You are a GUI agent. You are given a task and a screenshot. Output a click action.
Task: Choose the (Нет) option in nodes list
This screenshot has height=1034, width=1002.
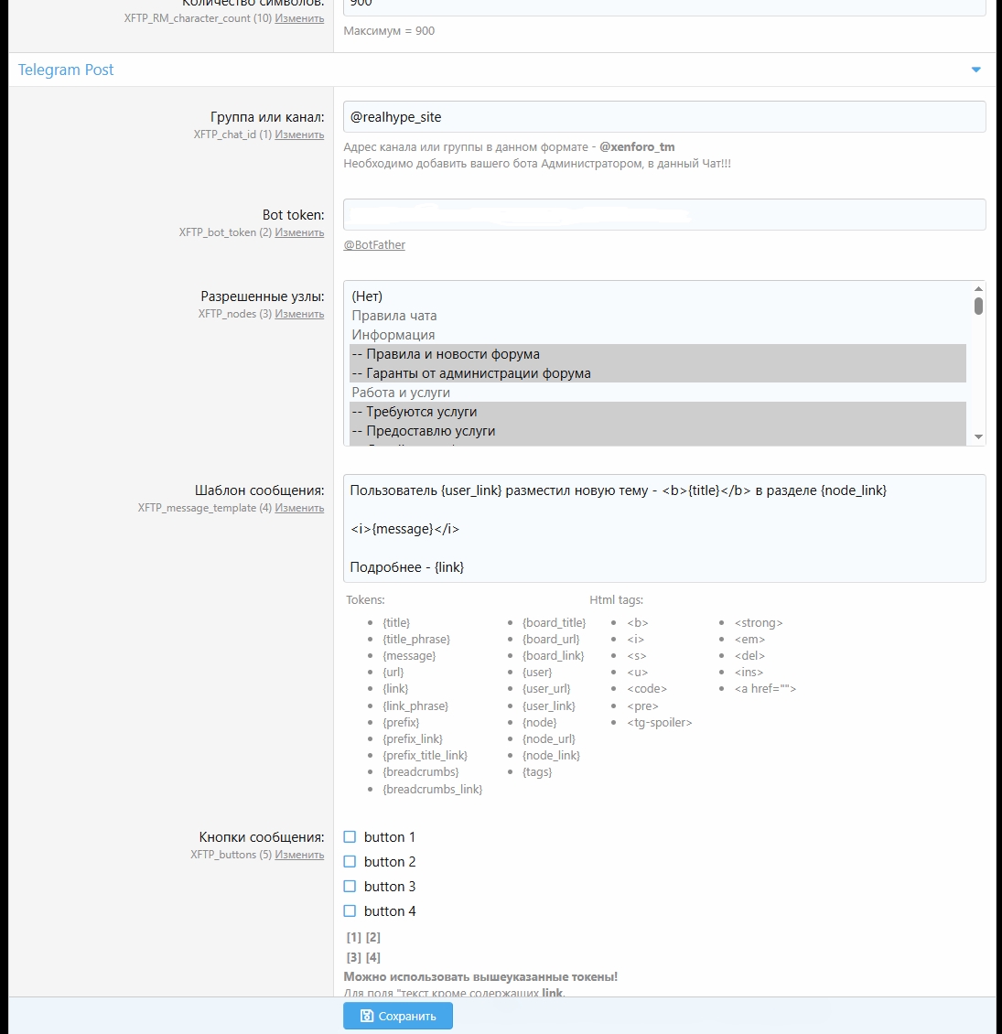tap(367, 296)
